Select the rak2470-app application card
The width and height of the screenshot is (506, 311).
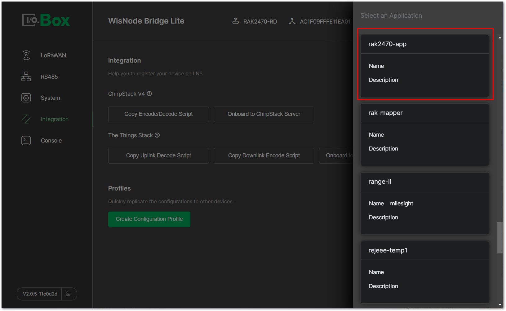point(425,66)
